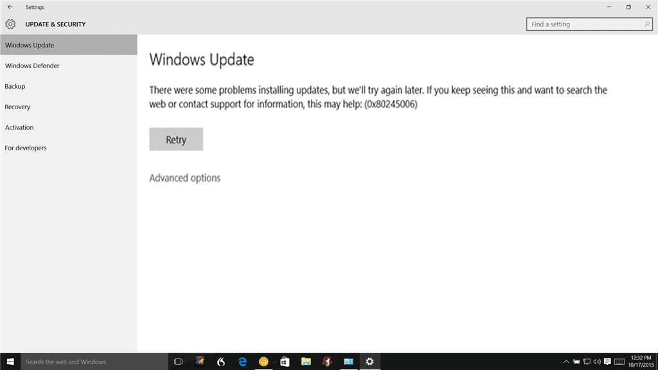
Task: Retry installing updates
Action: pos(176,139)
